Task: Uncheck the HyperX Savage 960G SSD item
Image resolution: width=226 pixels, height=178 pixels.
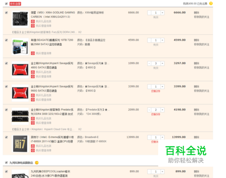Action: tap(6, 87)
